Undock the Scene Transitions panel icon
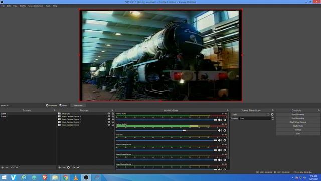The image size is (321, 181). click(273, 110)
